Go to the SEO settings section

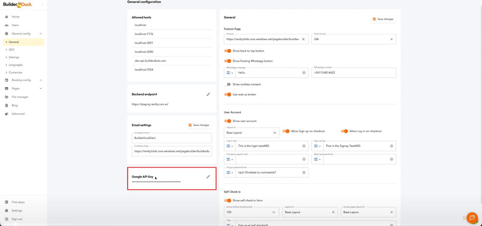tap(11, 50)
